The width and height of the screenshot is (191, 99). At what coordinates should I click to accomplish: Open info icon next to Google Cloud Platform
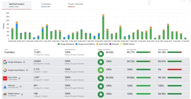coord(27,70)
